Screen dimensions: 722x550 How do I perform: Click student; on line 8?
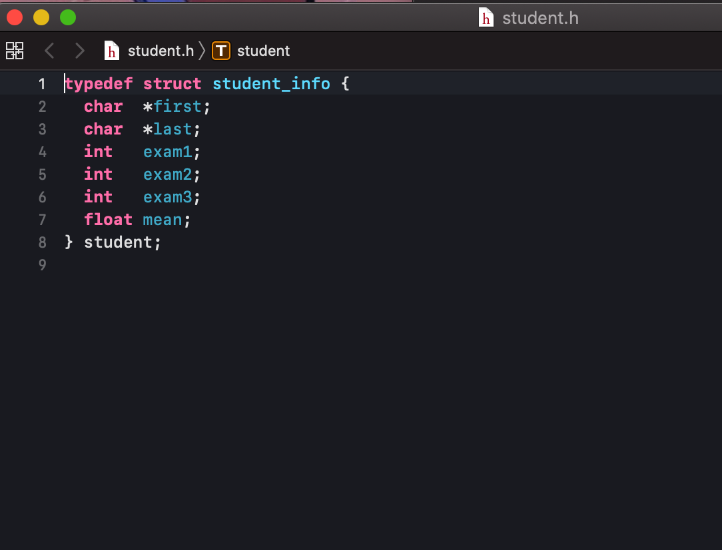tap(123, 242)
